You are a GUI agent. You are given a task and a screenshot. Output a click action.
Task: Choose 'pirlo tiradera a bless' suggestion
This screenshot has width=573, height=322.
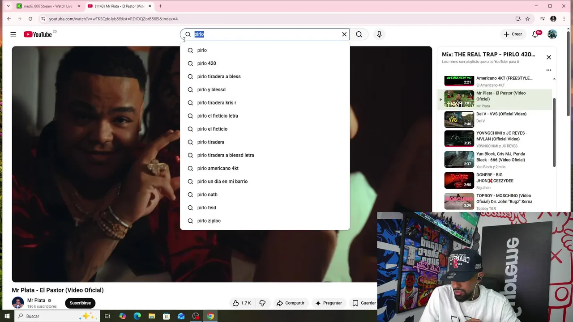(x=265, y=76)
